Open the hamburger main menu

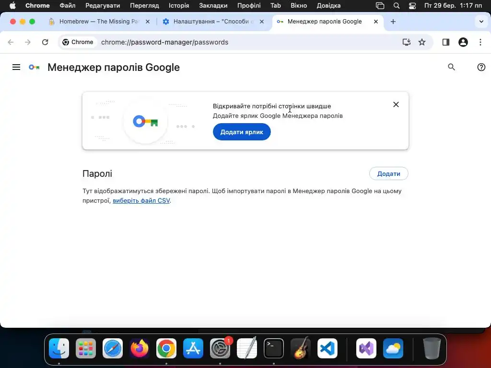pos(16,67)
